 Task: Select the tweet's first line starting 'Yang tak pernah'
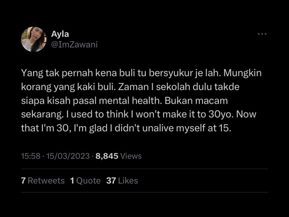141,73
